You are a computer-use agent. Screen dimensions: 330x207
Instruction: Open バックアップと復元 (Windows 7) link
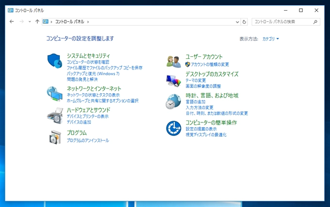pos(93,73)
